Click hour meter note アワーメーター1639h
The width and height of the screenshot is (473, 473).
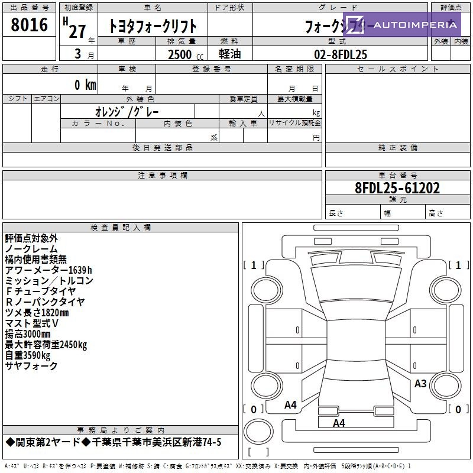pos(48,270)
